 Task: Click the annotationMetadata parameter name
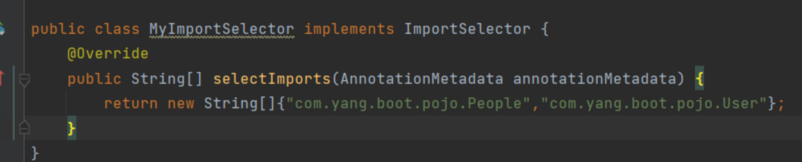594,79
